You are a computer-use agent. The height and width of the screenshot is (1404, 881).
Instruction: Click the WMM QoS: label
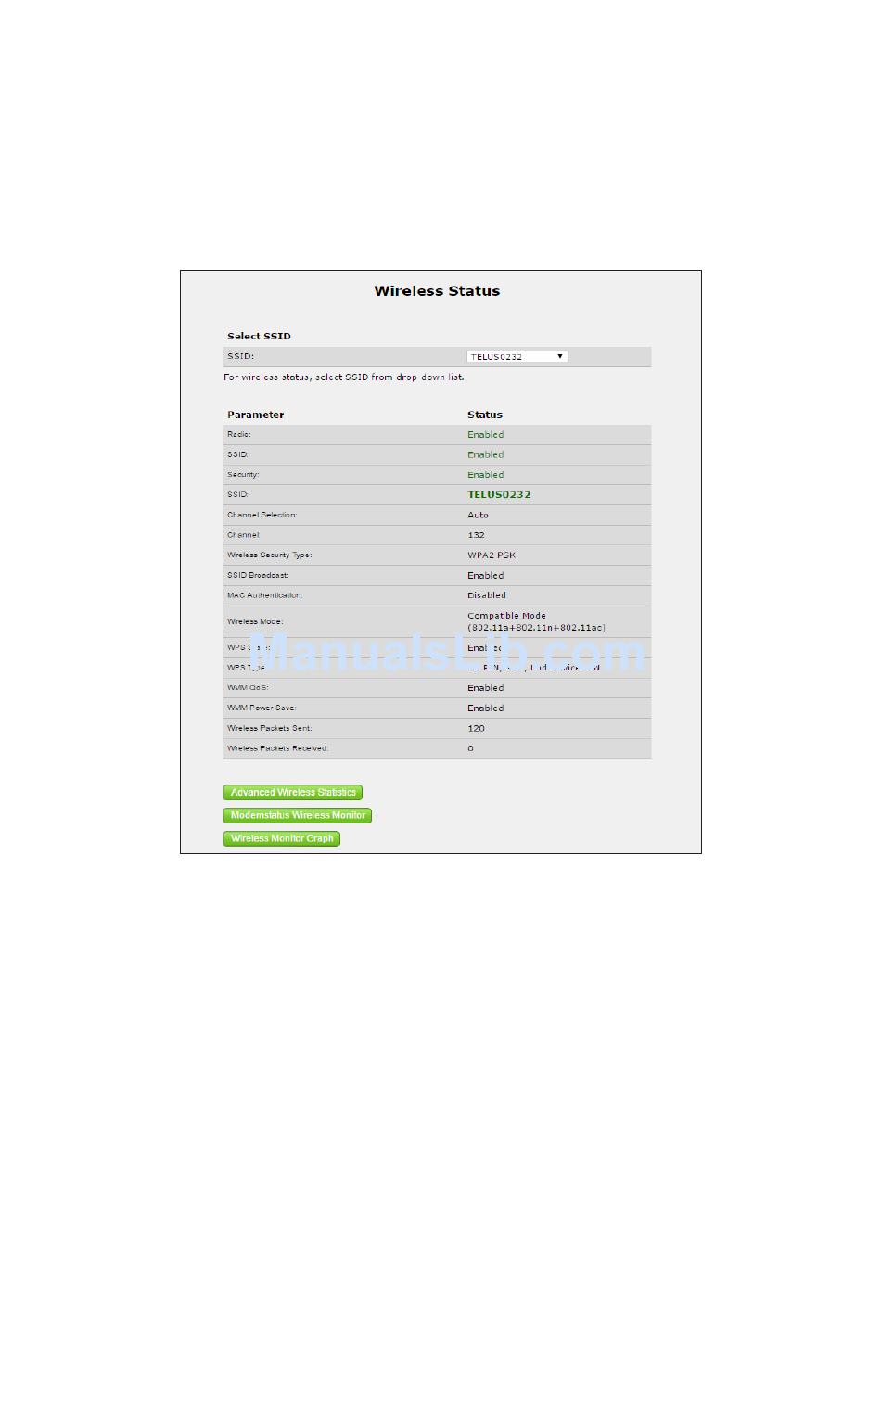pos(249,688)
